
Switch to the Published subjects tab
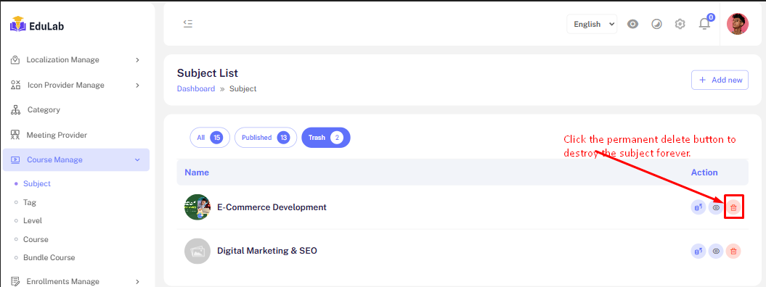(266, 138)
